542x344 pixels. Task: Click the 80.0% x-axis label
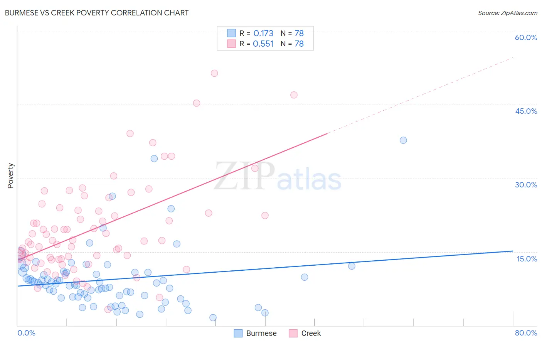point(526,333)
